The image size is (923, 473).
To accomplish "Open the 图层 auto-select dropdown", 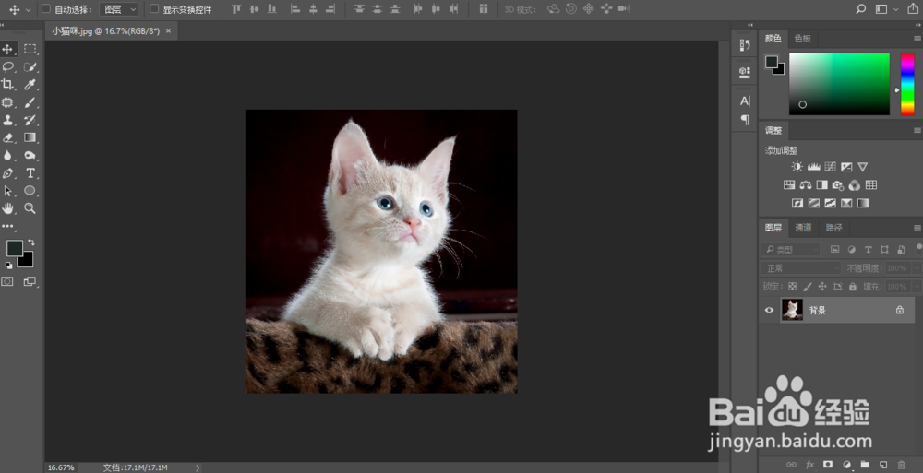I will coord(119,9).
